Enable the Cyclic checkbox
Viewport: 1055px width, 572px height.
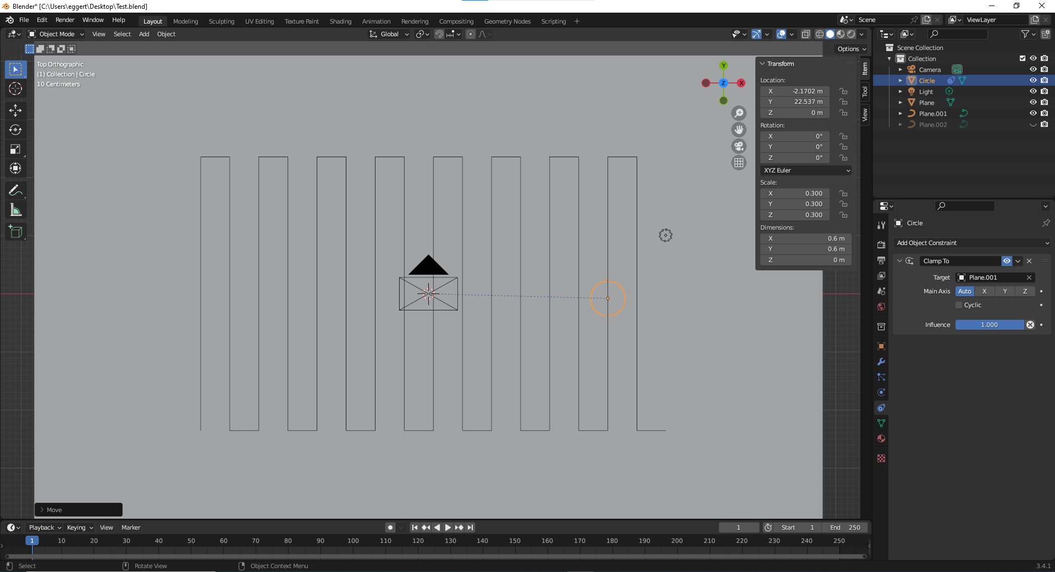pyautogui.click(x=959, y=305)
